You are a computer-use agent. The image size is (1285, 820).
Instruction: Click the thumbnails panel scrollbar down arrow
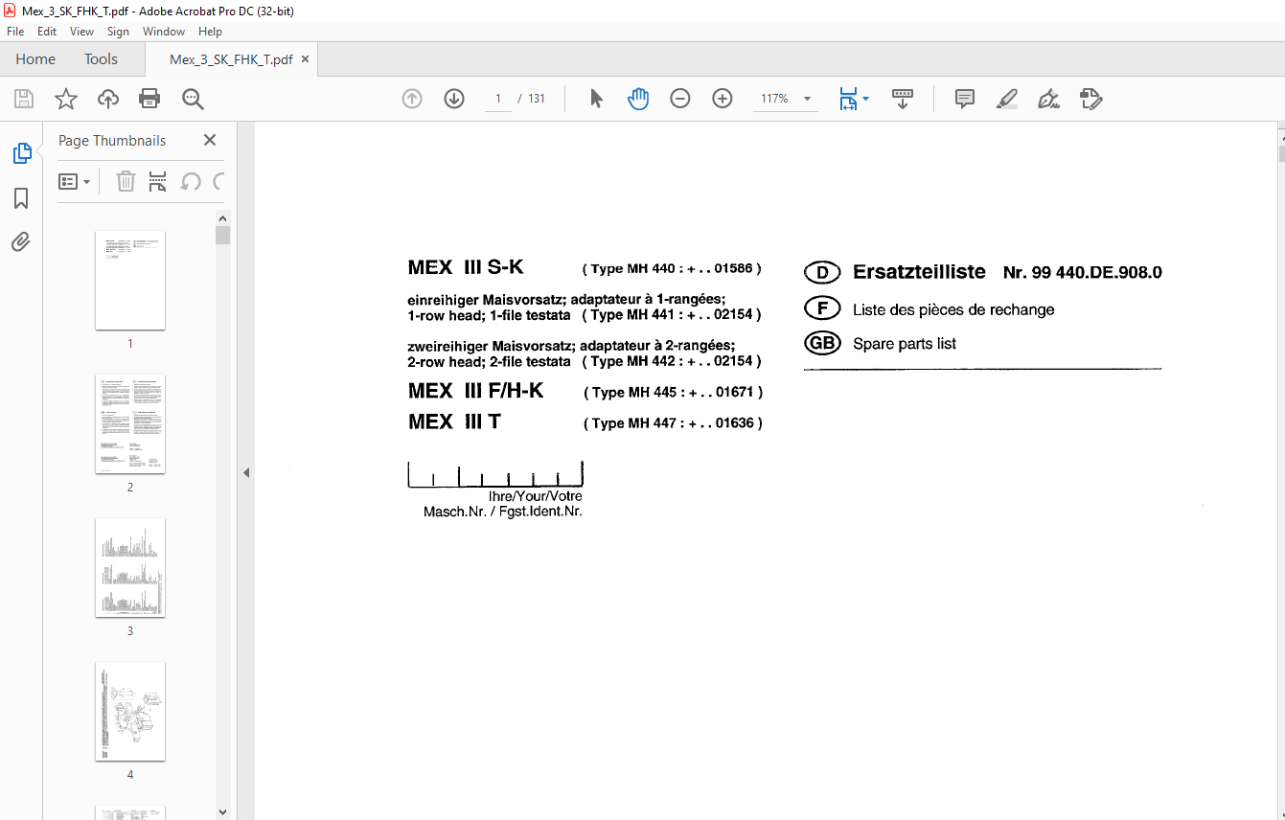pos(222,811)
